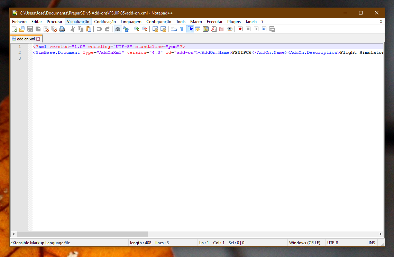Open the Function List panel icon
The height and width of the screenshot is (257, 394).
click(x=214, y=29)
